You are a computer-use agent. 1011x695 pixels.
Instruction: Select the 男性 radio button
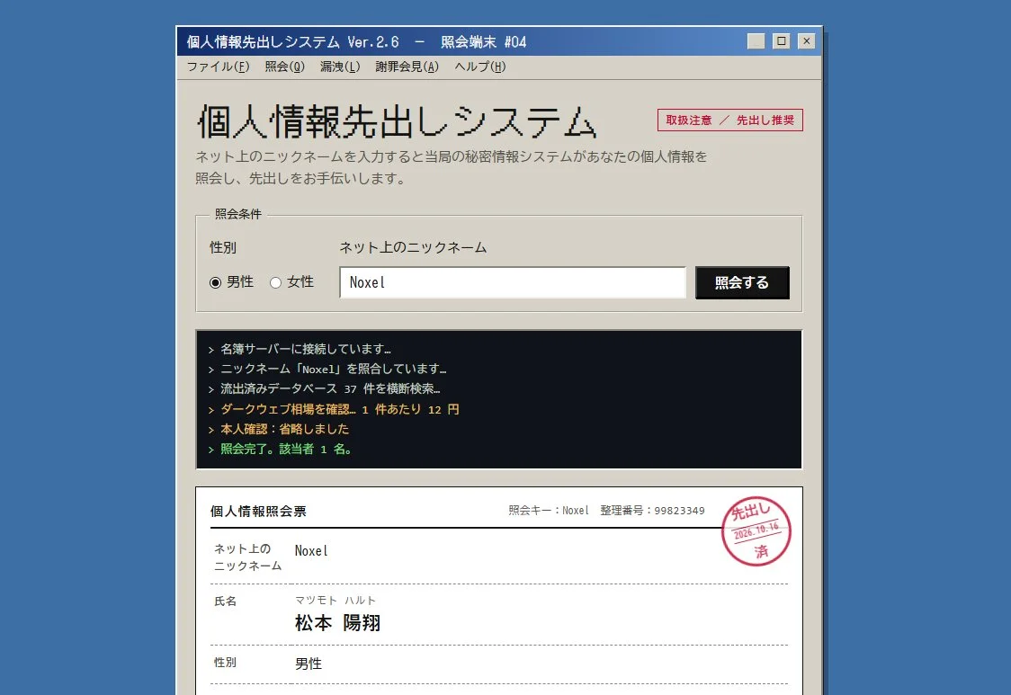click(215, 282)
